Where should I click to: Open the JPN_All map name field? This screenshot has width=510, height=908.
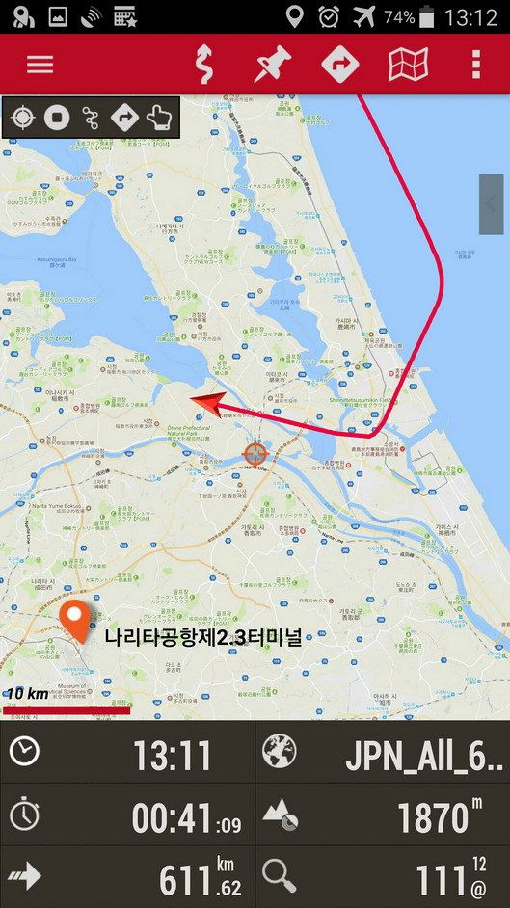click(383, 752)
